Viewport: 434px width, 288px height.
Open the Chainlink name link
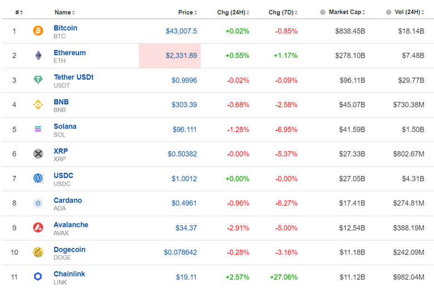(69, 274)
